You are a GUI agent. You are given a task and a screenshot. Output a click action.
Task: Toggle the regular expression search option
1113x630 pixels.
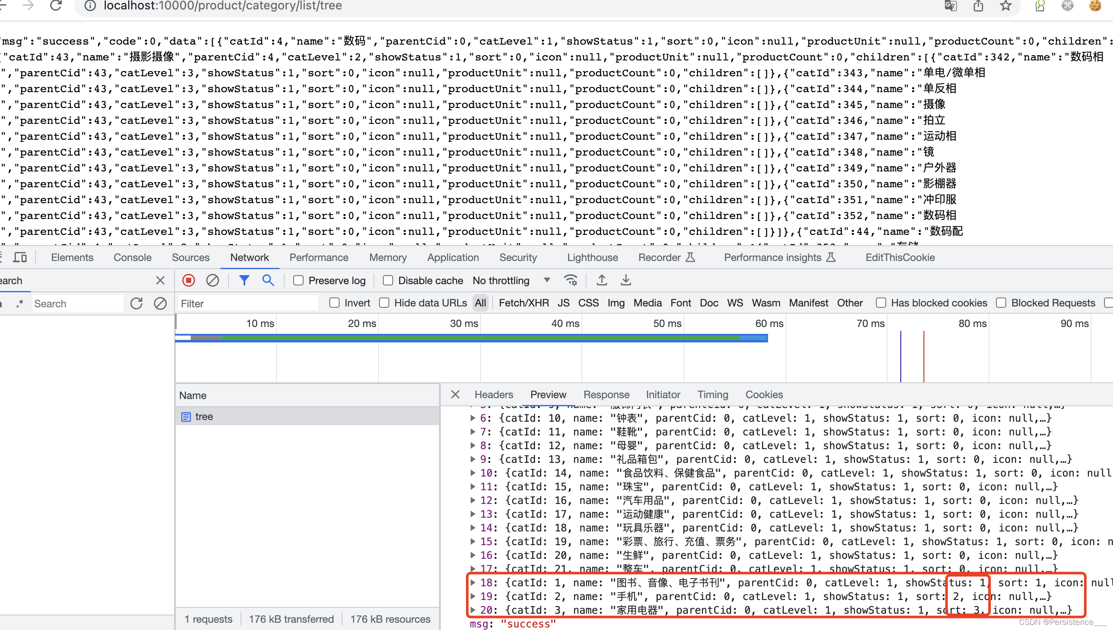(x=19, y=303)
